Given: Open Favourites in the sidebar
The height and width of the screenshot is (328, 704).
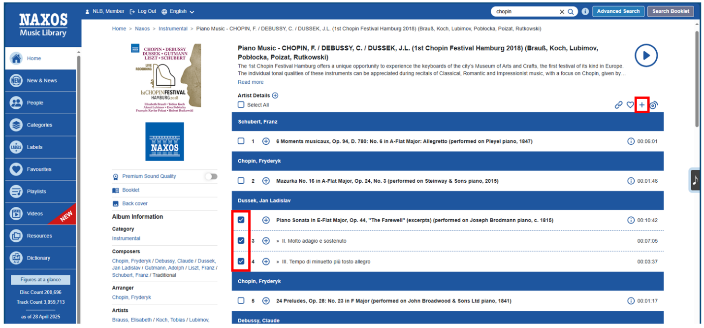Looking at the screenshot, I should click(x=40, y=169).
